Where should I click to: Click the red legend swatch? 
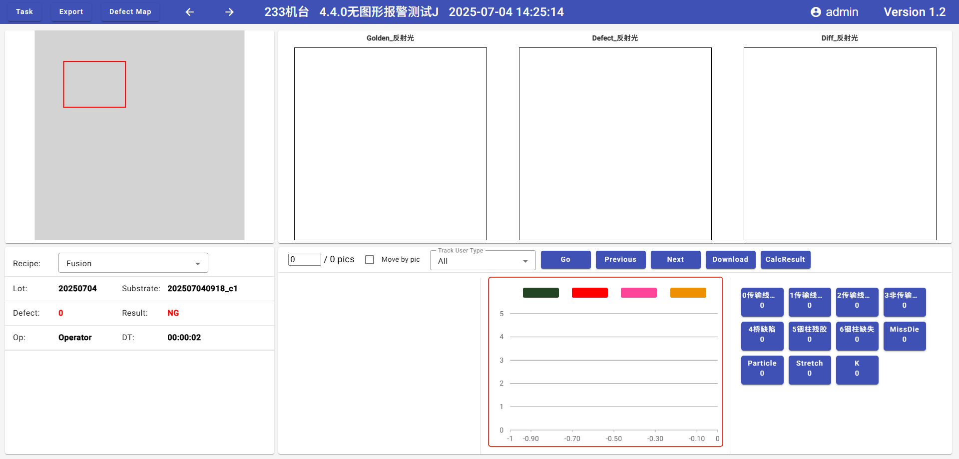click(x=590, y=293)
